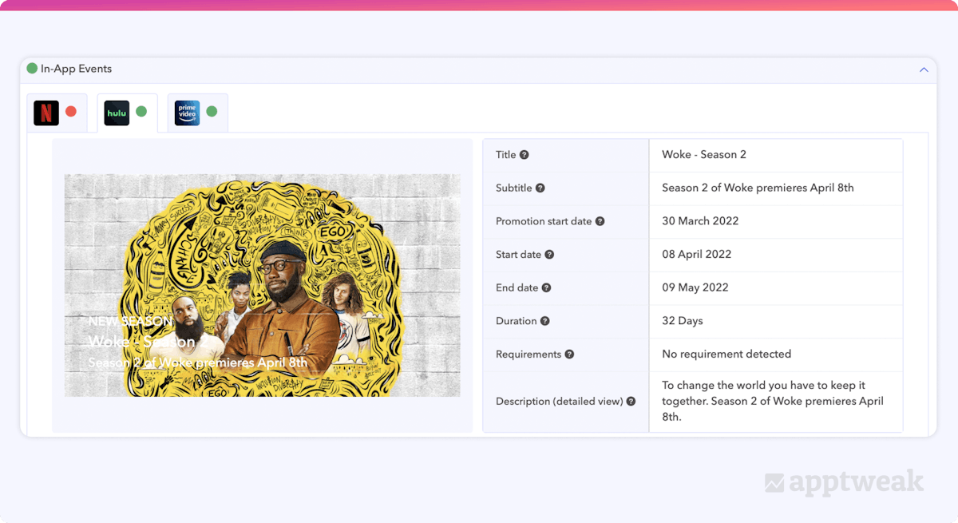Open the help icon beside Description (detailed view)
This screenshot has height=523, width=958.
[631, 402]
